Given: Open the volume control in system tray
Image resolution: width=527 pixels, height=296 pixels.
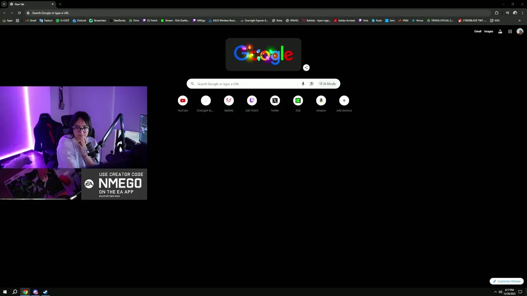Looking at the screenshot, I should [x=500, y=292].
